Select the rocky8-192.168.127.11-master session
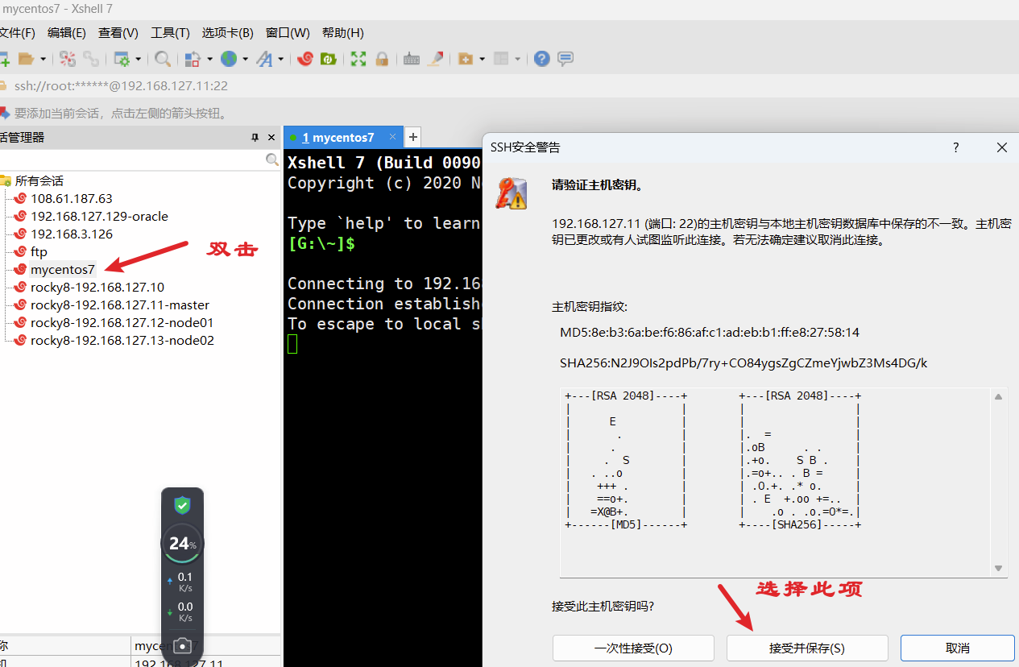 120,304
